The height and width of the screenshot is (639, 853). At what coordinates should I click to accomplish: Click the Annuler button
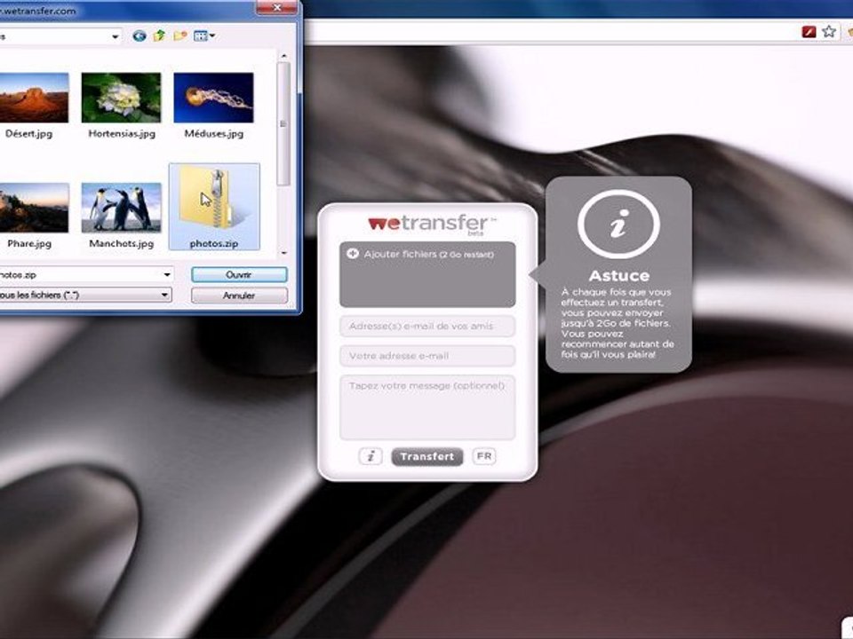pyautogui.click(x=239, y=296)
